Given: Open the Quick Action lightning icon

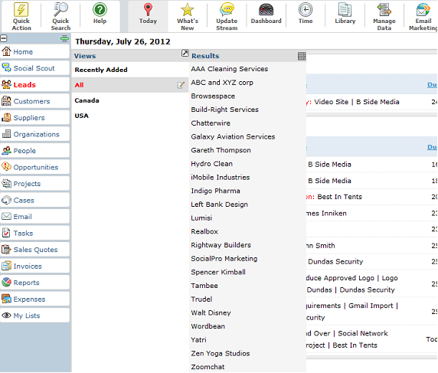Looking at the screenshot, I should (21, 9).
